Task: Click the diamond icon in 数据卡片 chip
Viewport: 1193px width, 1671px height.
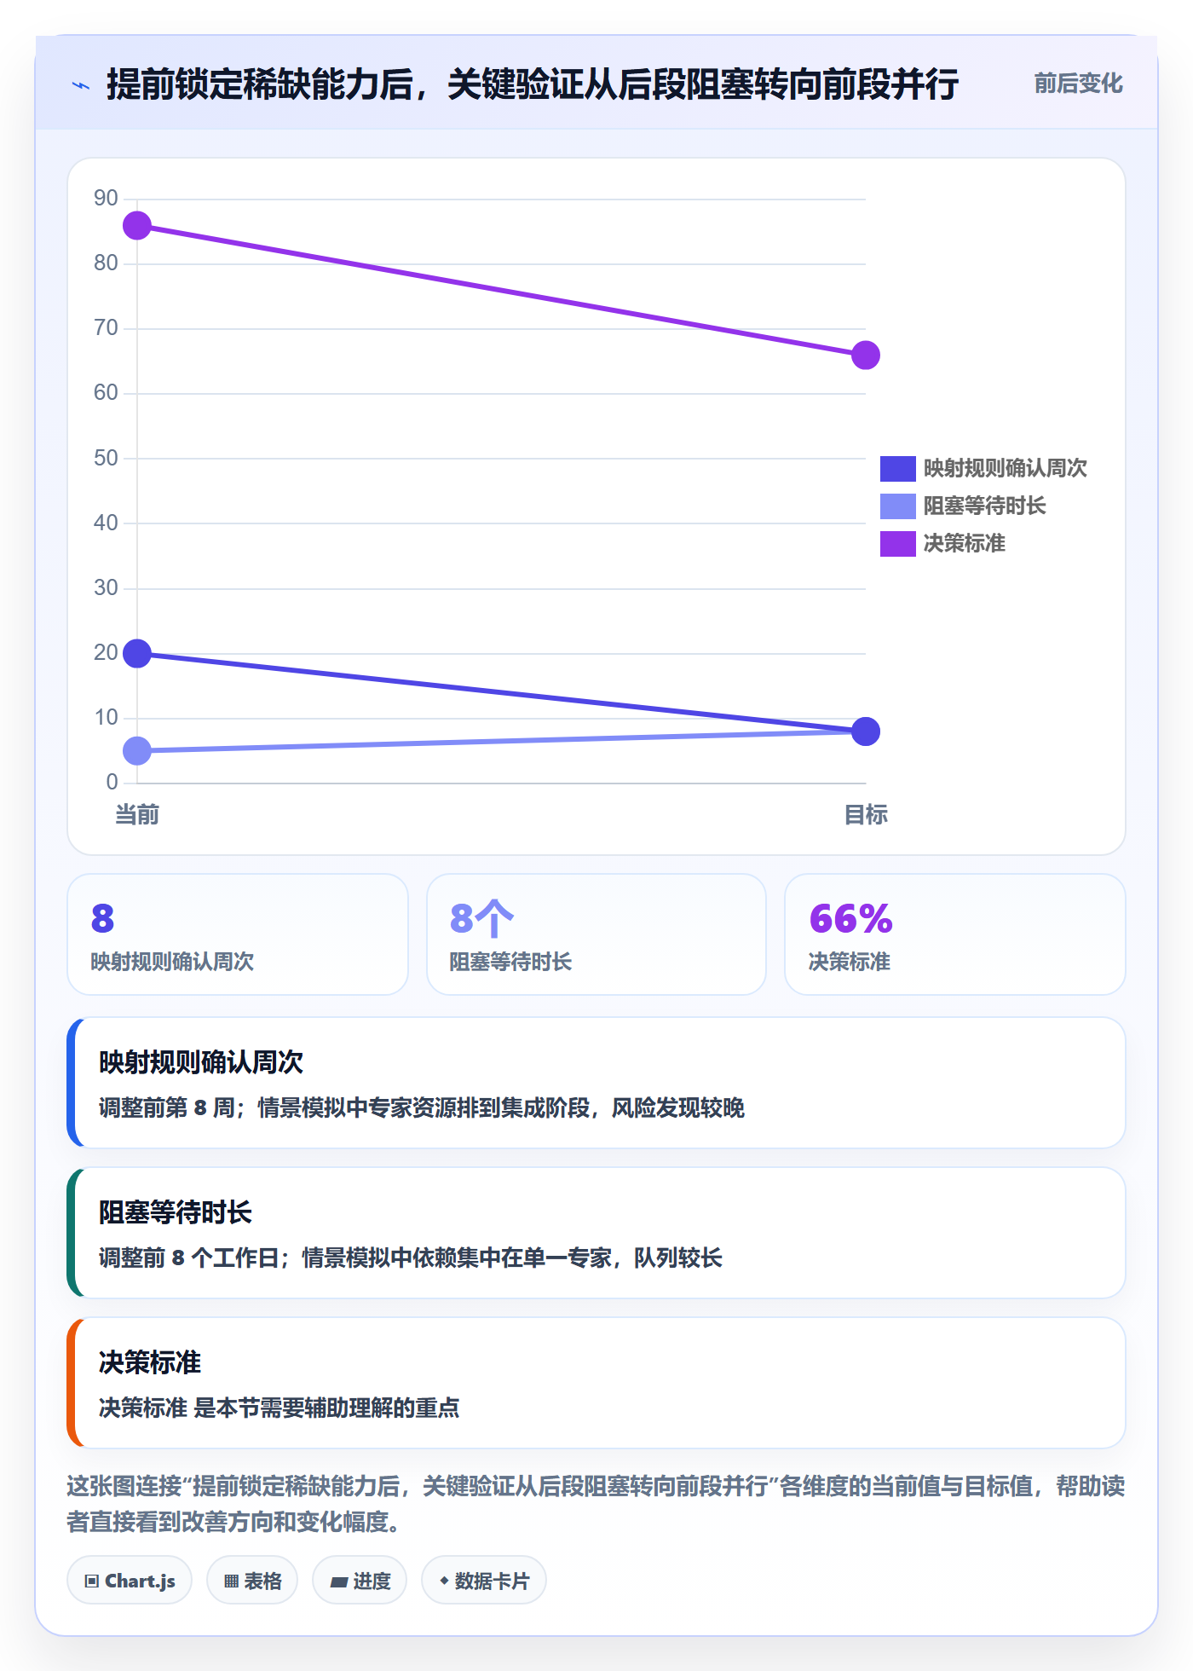Action: (444, 1581)
